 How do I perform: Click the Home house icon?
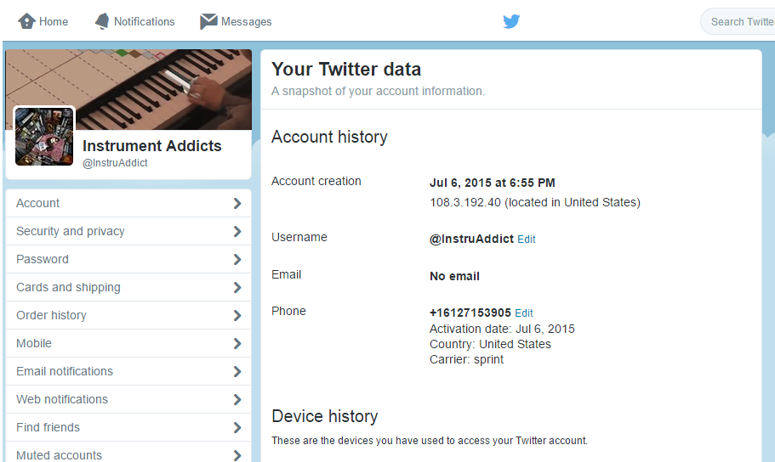pos(26,21)
